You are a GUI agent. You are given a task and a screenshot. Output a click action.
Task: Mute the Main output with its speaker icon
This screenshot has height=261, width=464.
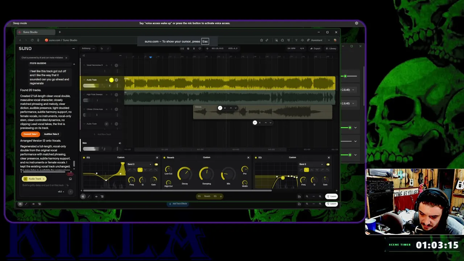120,143
